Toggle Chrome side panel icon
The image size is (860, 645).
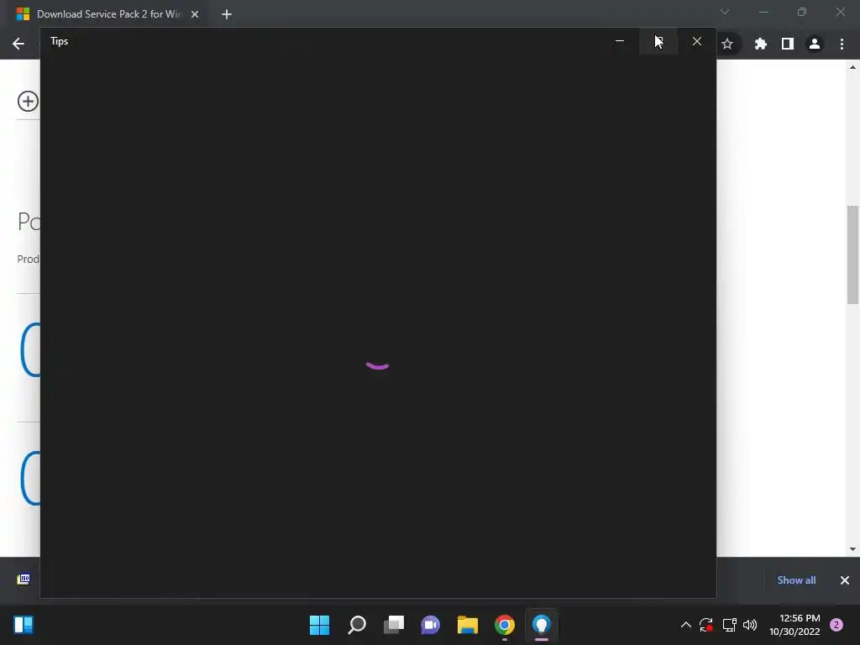788,44
